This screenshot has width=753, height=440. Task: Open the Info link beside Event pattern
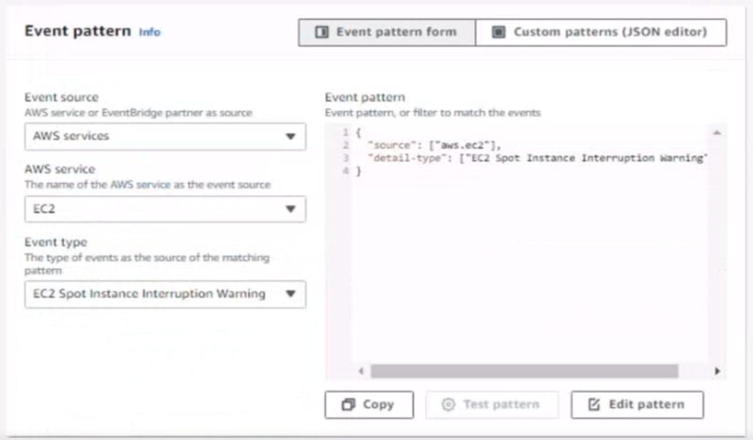click(149, 32)
